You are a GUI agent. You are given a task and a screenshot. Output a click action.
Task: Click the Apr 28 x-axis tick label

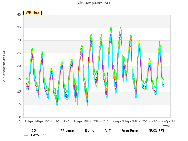pos(170,121)
